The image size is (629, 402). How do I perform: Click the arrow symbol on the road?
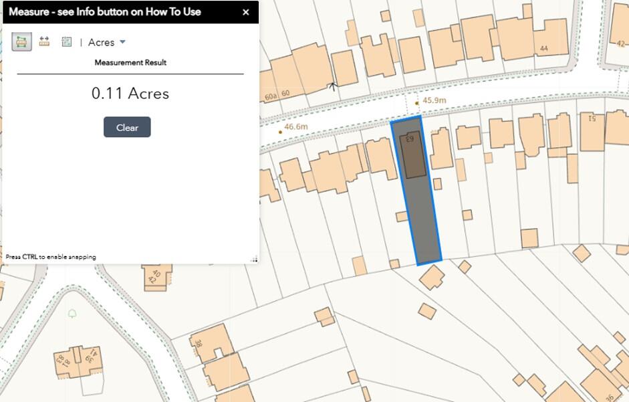click(x=332, y=86)
